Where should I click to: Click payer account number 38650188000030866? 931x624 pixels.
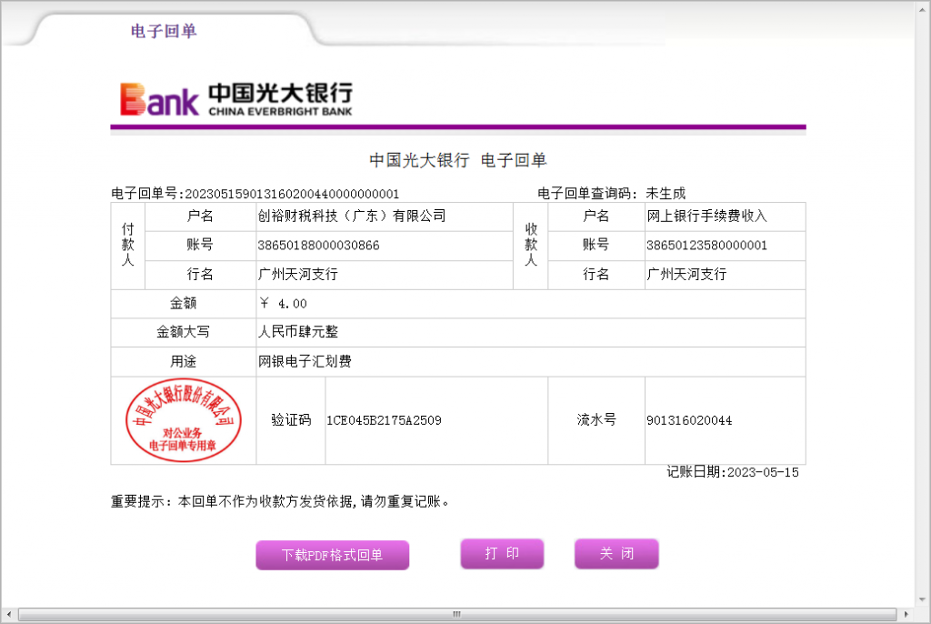(x=319, y=246)
